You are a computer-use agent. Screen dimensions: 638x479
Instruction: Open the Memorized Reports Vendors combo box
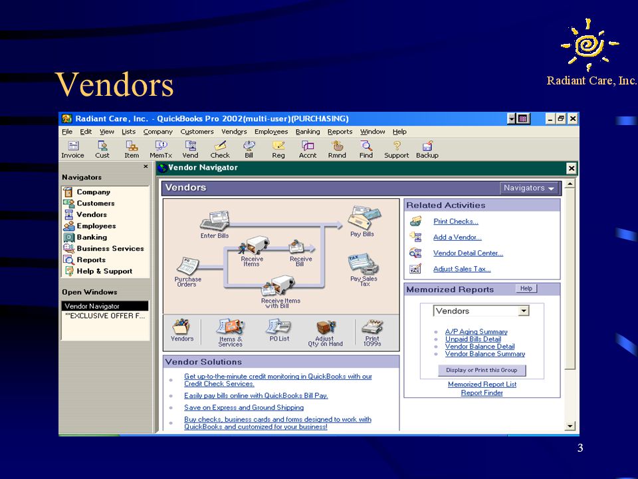coord(481,311)
